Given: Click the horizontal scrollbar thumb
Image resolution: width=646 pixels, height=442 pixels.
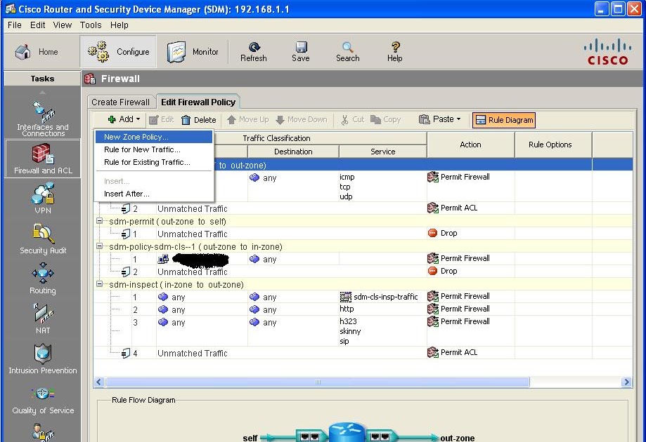Looking at the screenshot, I should coord(317,382).
